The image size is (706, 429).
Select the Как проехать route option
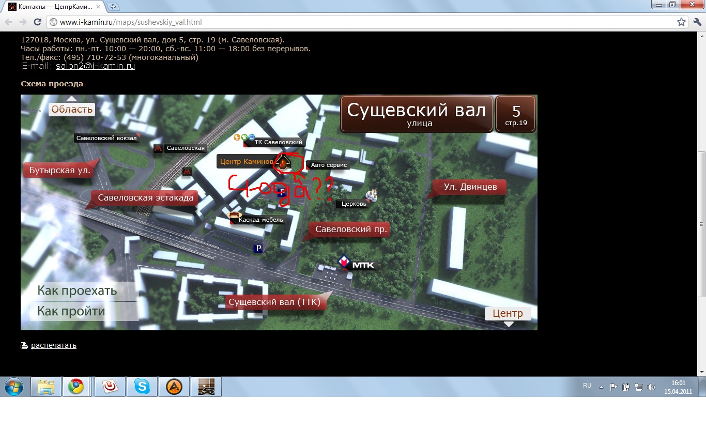tap(78, 290)
